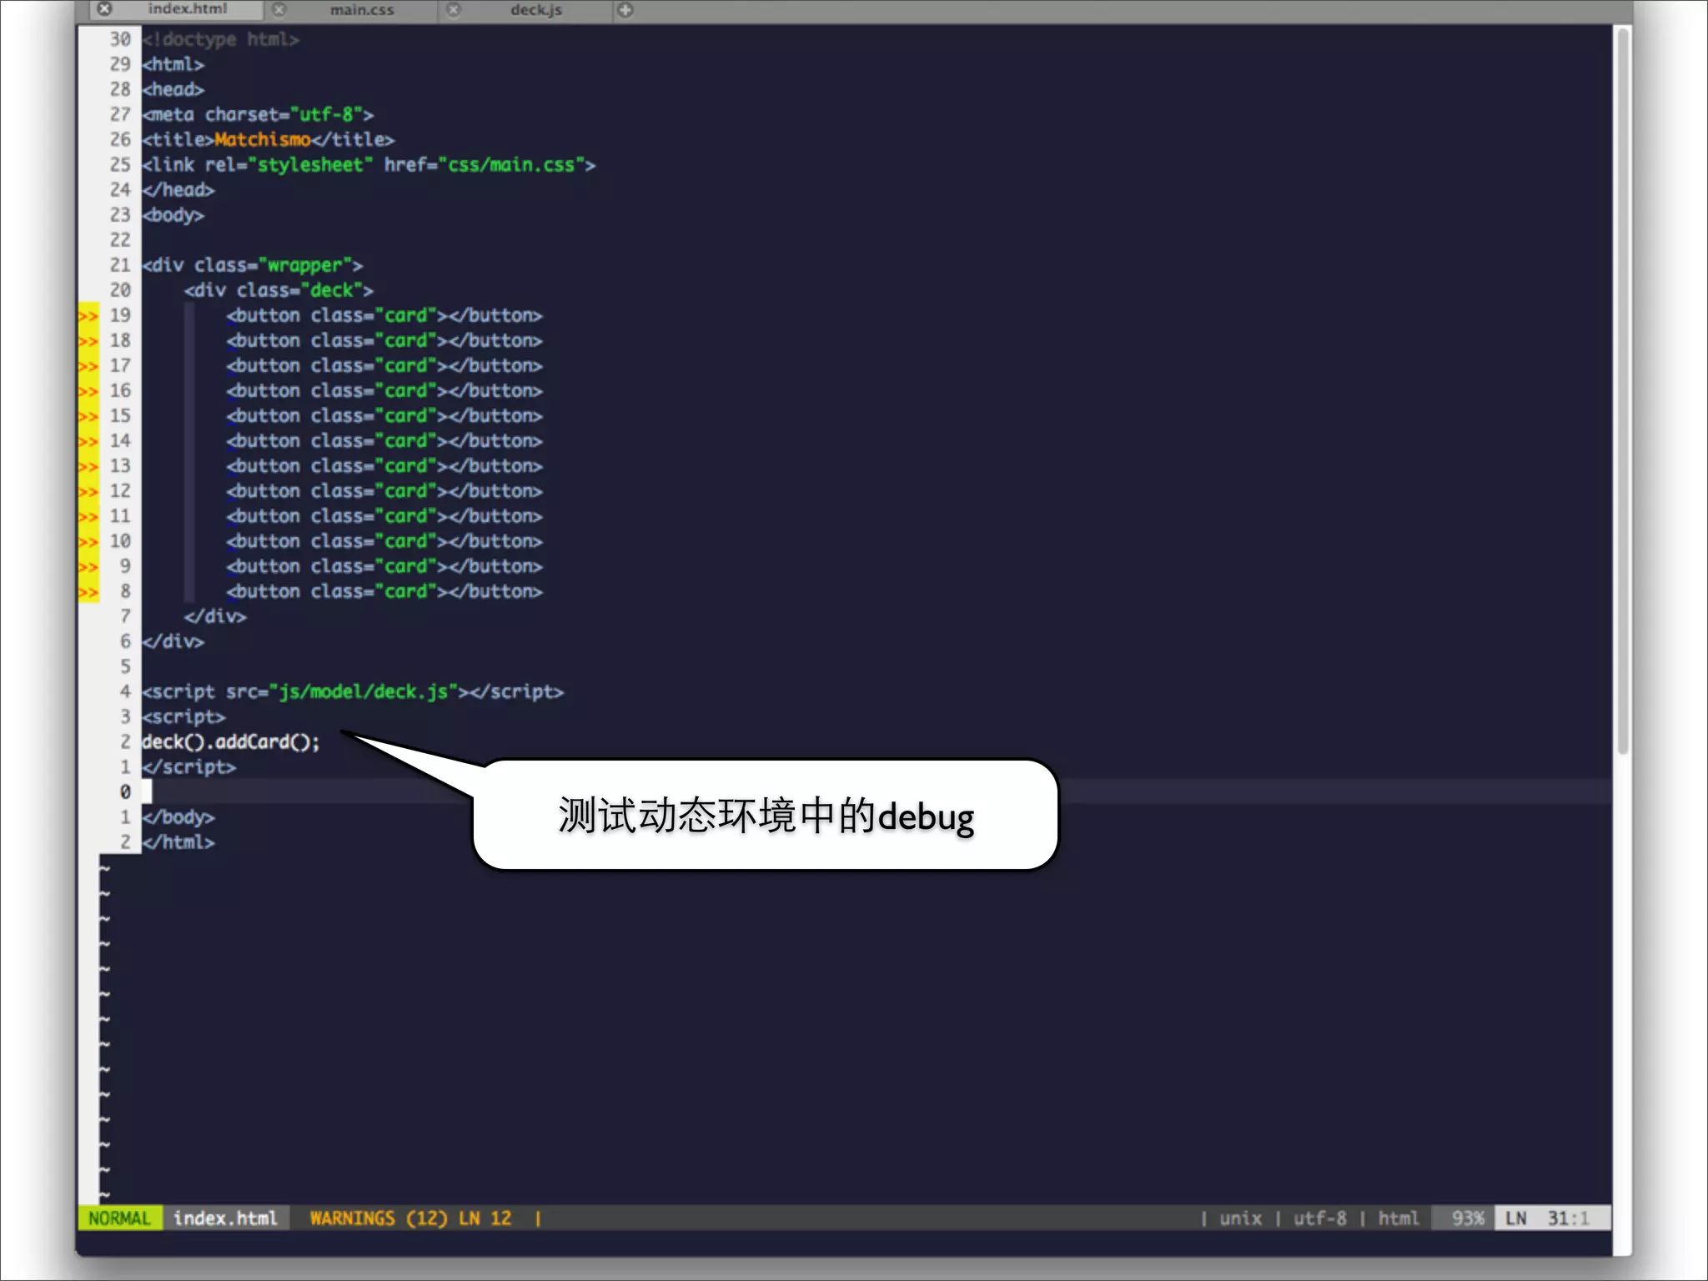Viewport: 1708px width, 1281px height.
Task: Switch to the index.html tab
Action: click(x=187, y=9)
